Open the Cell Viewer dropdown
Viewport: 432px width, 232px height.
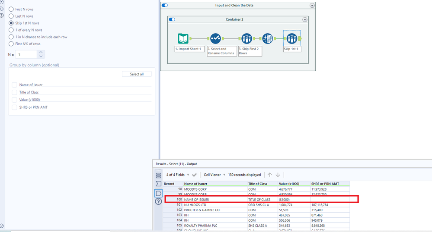pos(214,175)
